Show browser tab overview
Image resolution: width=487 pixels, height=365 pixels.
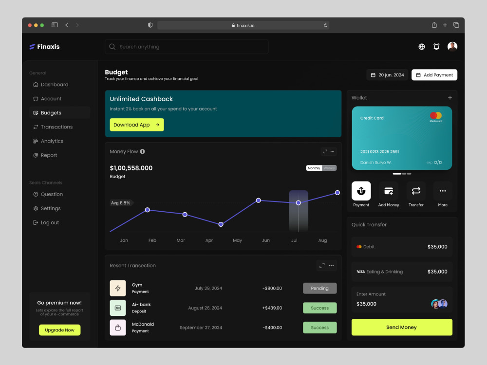(456, 25)
